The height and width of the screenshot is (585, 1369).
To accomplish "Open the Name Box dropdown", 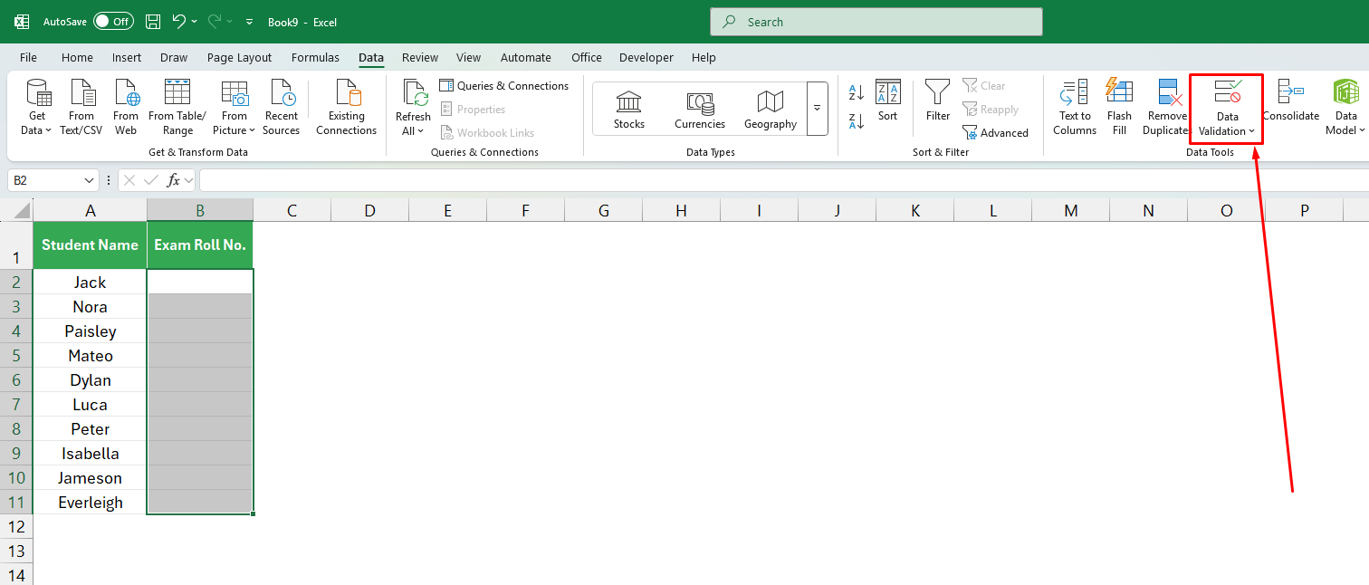I will [x=89, y=181].
